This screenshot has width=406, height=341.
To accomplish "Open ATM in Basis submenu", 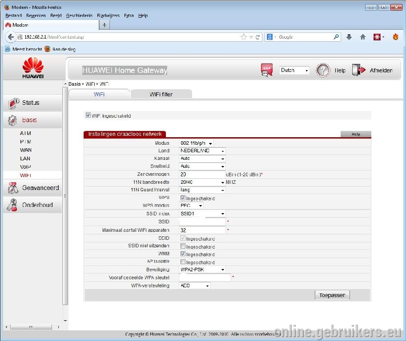I will 25,133.
